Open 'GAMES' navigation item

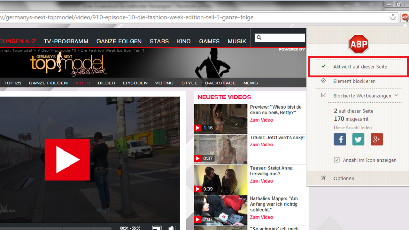pyautogui.click(x=209, y=41)
